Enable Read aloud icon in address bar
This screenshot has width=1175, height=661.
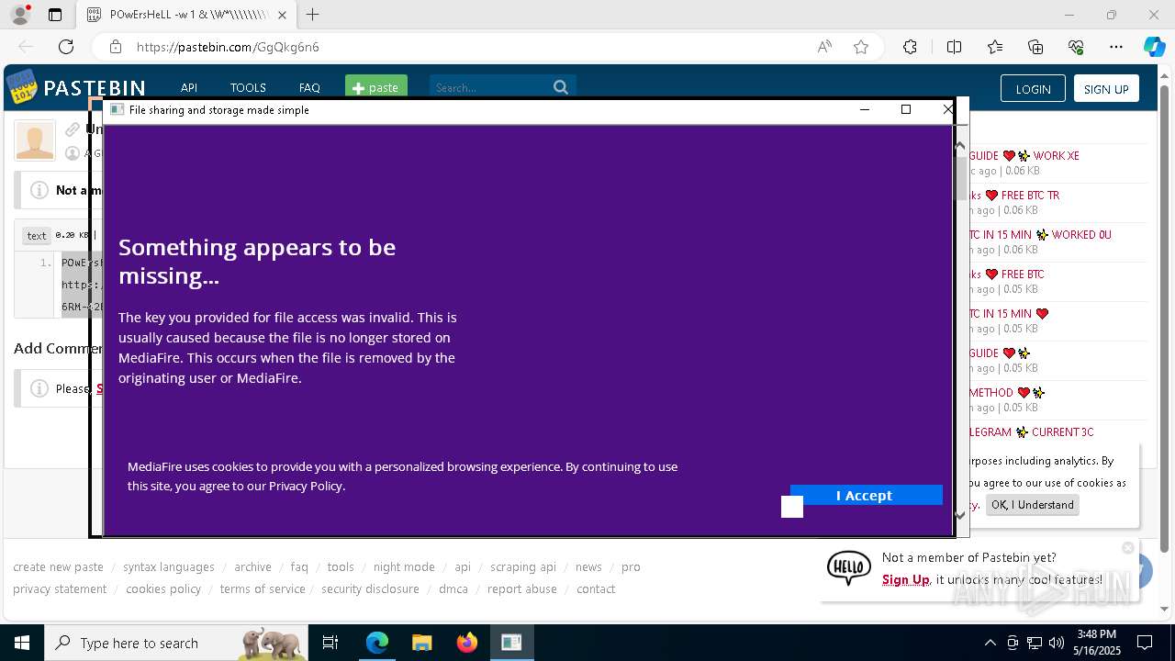pos(824,47)
